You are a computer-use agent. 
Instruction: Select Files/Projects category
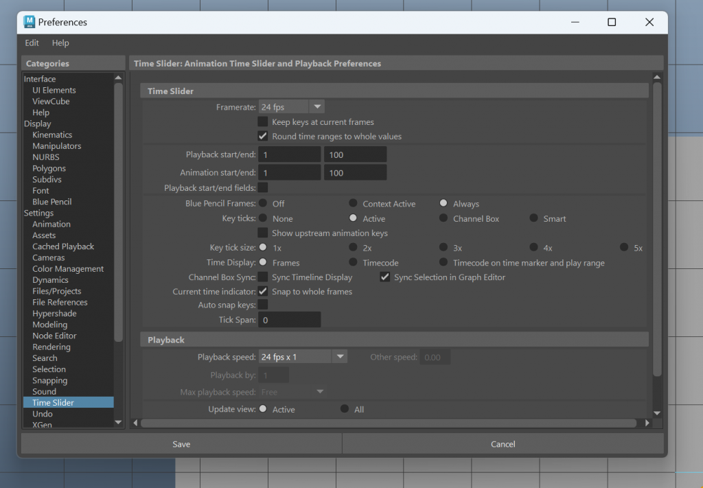56,291
